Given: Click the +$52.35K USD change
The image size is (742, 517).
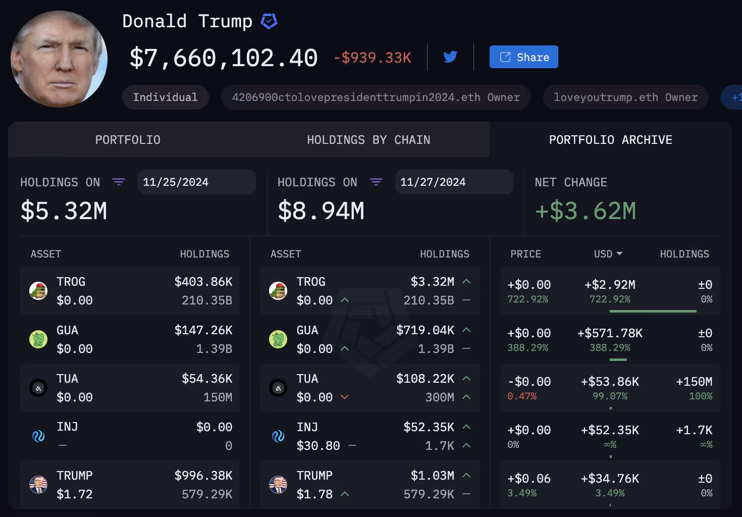Looking at the screenshot, I should click(610, 430).
